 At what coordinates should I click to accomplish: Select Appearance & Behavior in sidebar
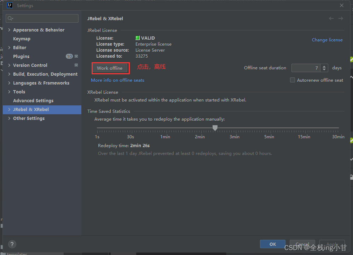click(x=39, y=30)
